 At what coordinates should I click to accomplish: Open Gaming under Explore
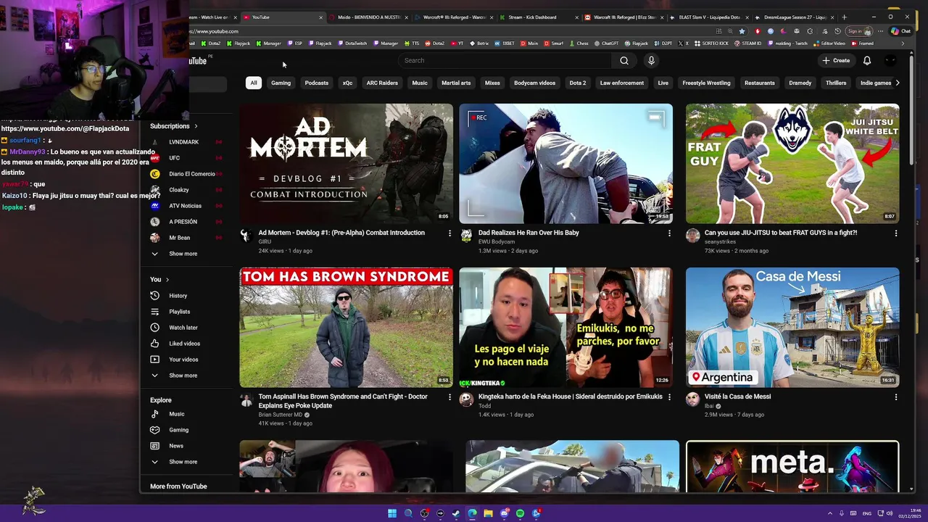click(178, 430)
